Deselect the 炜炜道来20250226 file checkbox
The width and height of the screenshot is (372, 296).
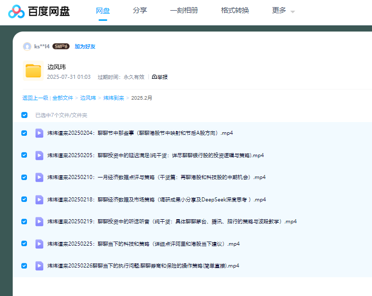24,265
